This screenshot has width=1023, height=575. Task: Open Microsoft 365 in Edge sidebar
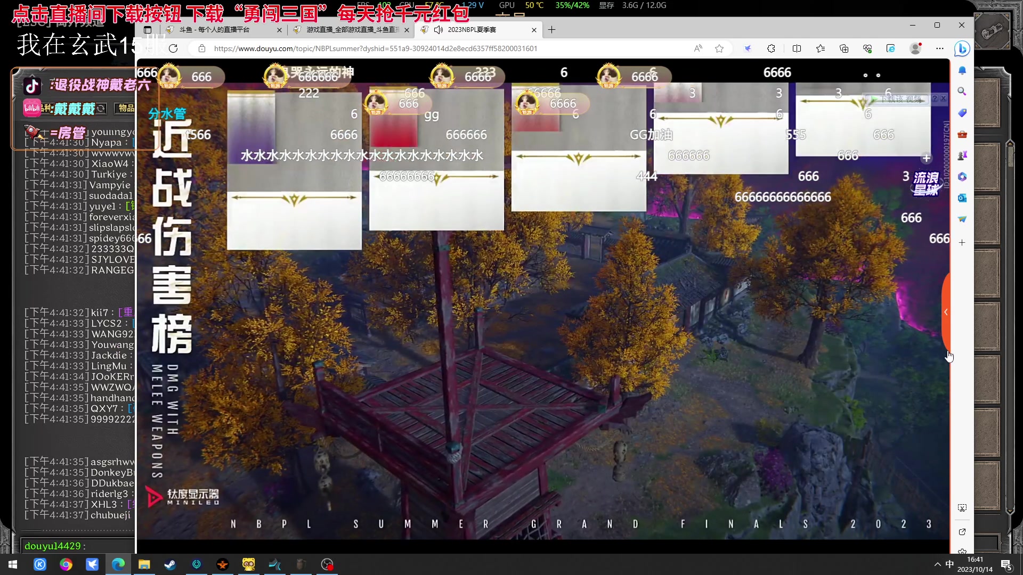[x=962, y=177]
